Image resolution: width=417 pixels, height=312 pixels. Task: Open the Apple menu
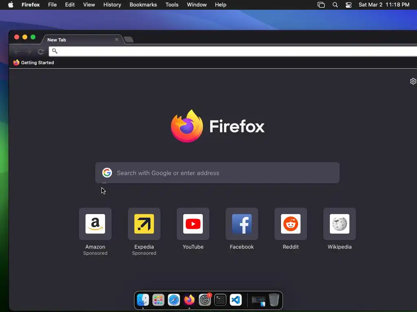11,5
